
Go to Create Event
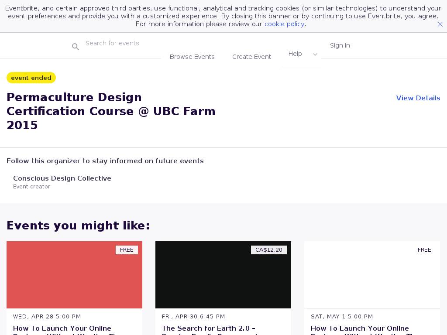coord(251,57)
